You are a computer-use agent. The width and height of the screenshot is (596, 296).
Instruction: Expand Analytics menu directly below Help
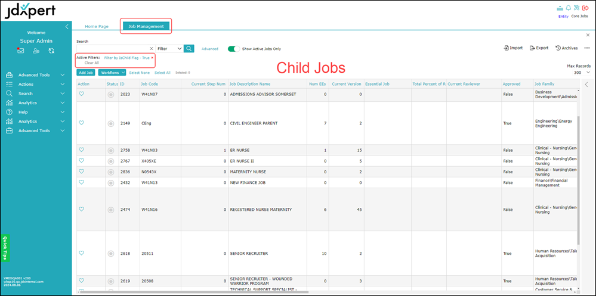[63, 121]
